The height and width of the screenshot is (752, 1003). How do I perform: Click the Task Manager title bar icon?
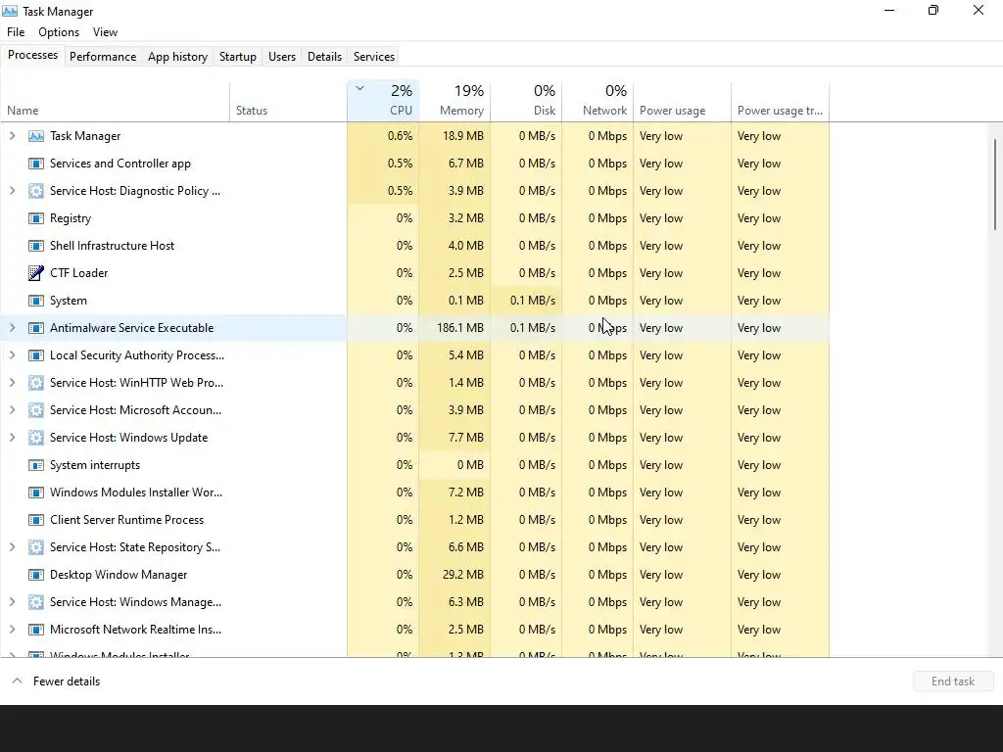[10, 11]
